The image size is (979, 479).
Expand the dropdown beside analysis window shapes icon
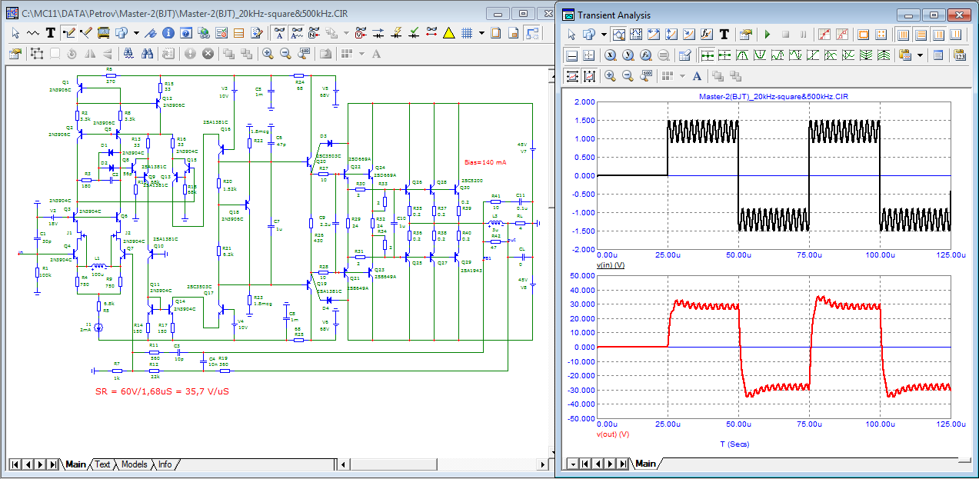pos(604,35)
